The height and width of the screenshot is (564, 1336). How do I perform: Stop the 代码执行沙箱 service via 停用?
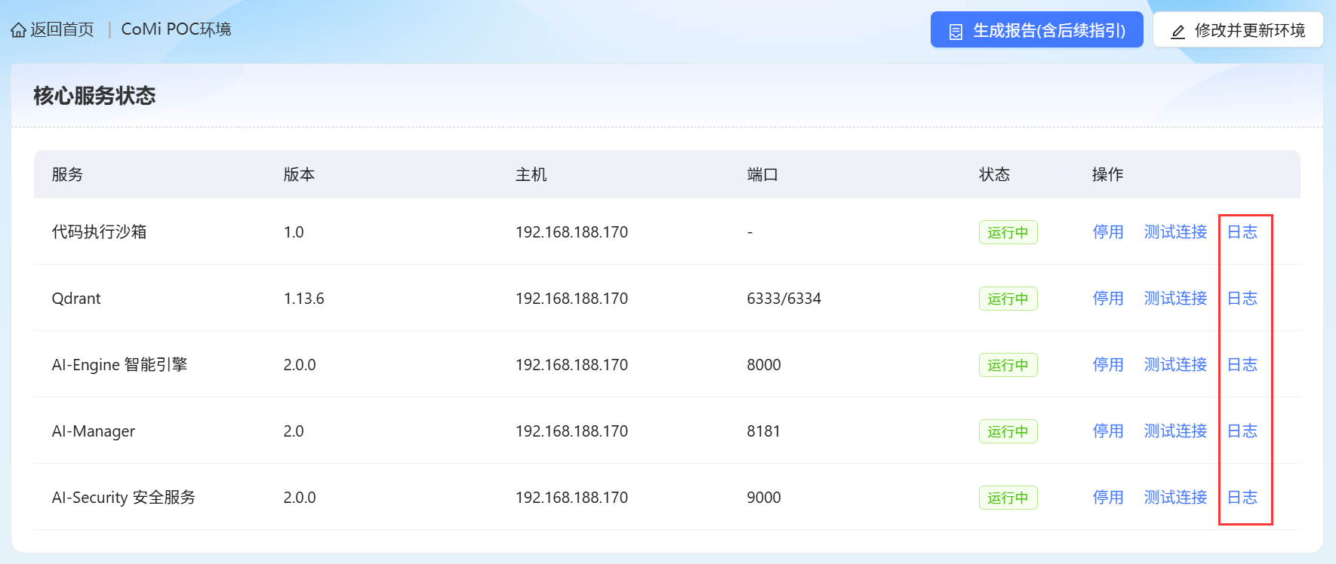(1107, 232)
